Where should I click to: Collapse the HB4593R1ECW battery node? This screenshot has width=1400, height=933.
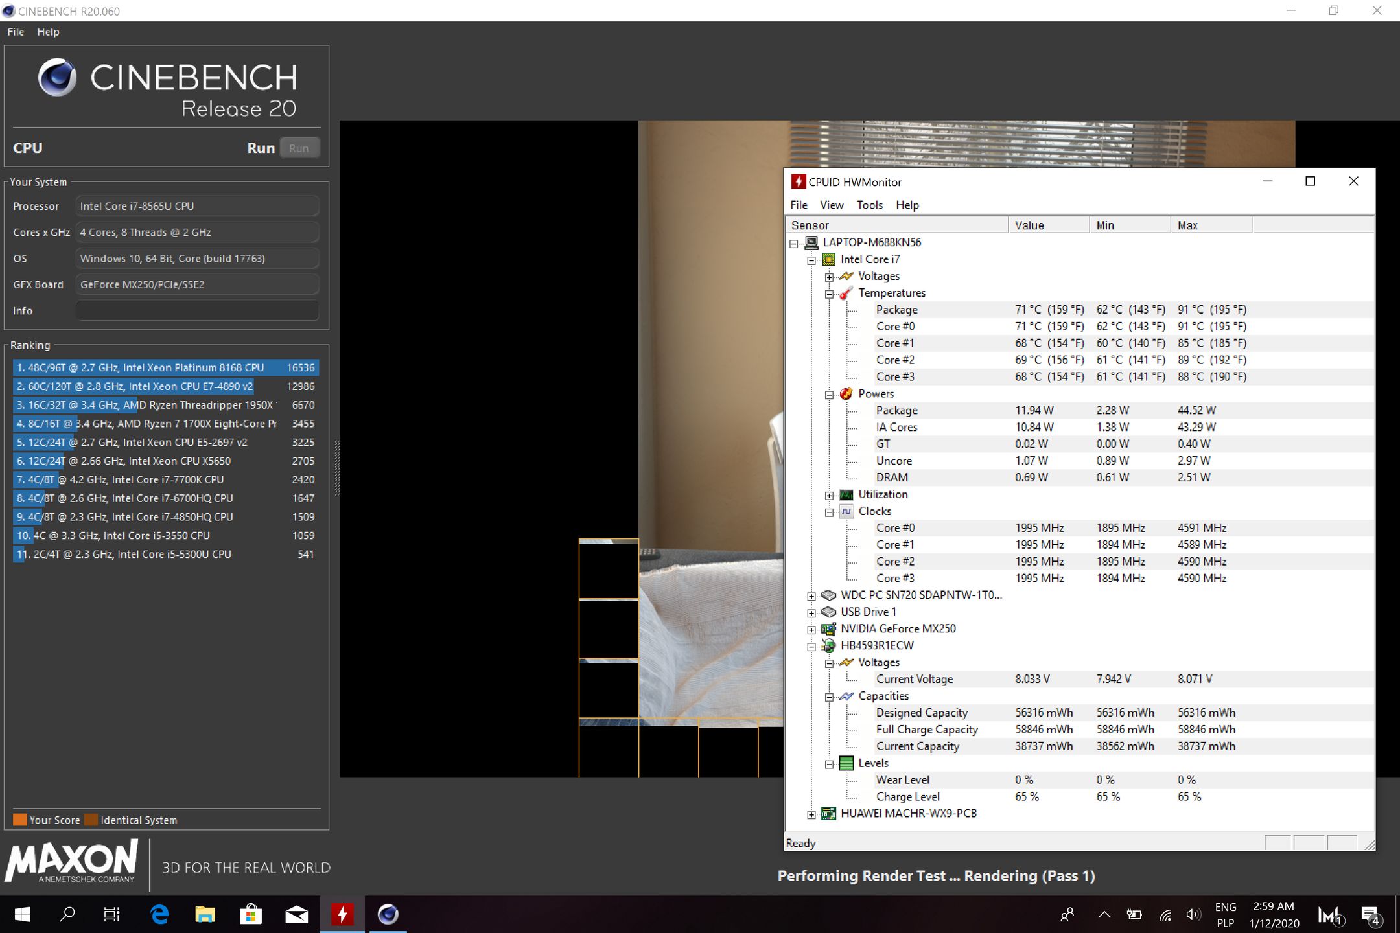click(811, 647)
